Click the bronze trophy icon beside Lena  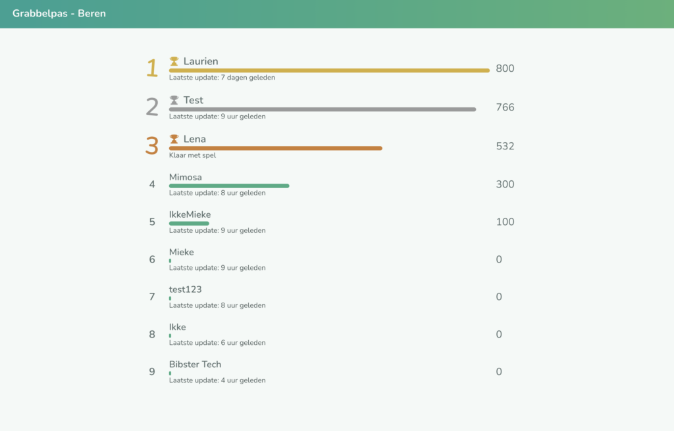pos(174,139)
